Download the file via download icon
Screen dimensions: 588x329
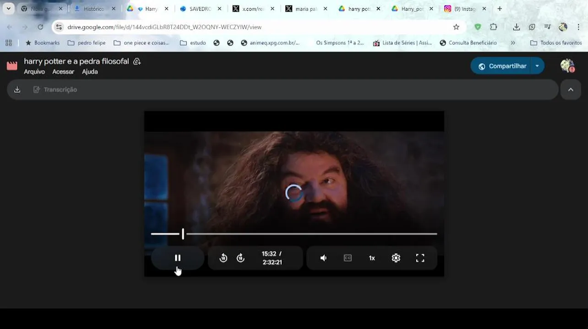tap(17, 90)
